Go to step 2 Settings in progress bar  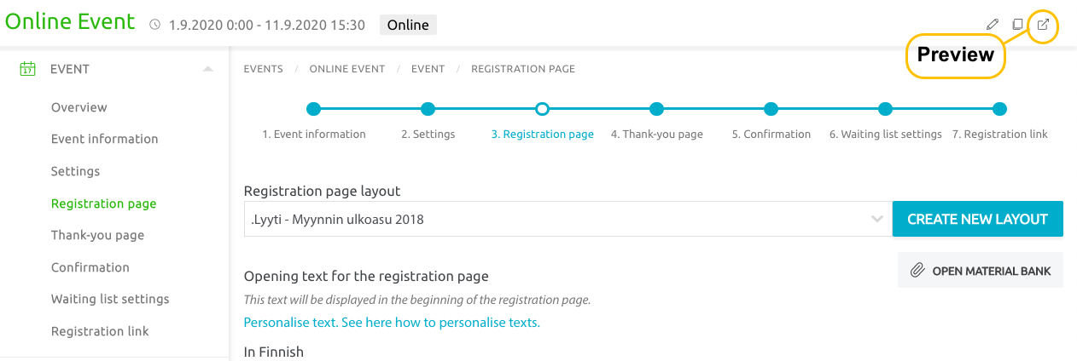coord(428,109)
